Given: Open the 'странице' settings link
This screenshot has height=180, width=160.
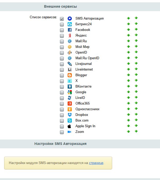Looking at the screenshot, I should 96,163.
